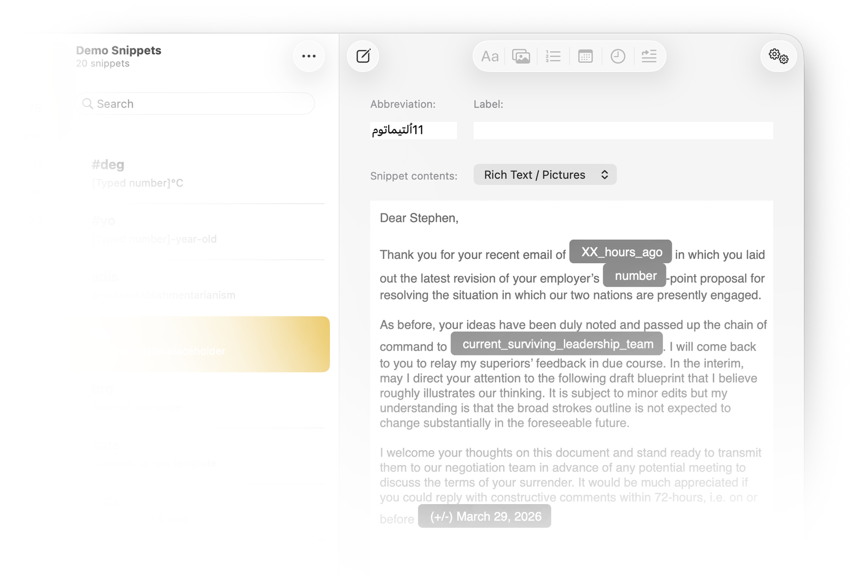The image size is (853, 576).
Task: Insert a text formatting placeholder via Aa icon
Action: (x=489, y=56)
